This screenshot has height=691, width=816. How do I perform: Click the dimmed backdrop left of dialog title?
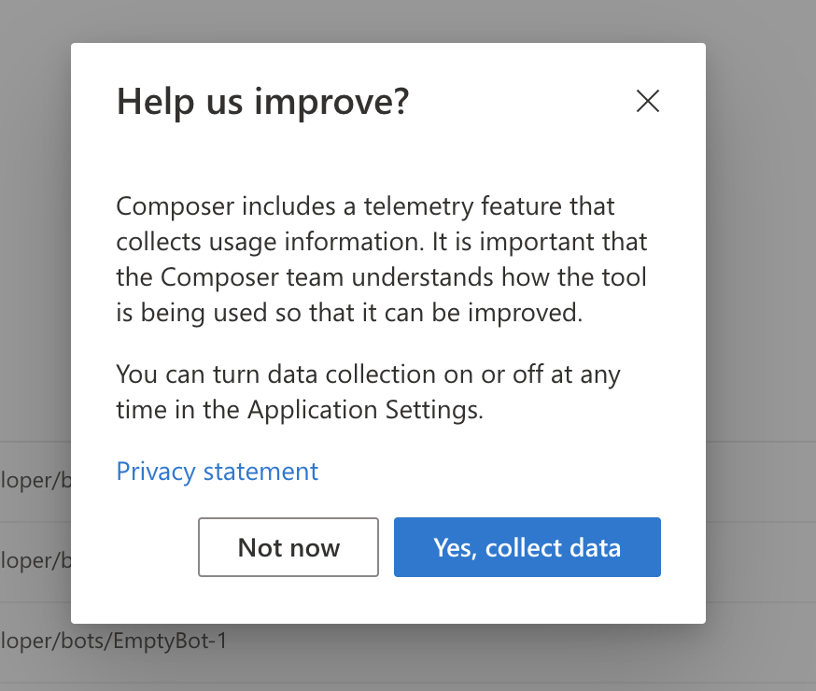(x=35, y=103)
